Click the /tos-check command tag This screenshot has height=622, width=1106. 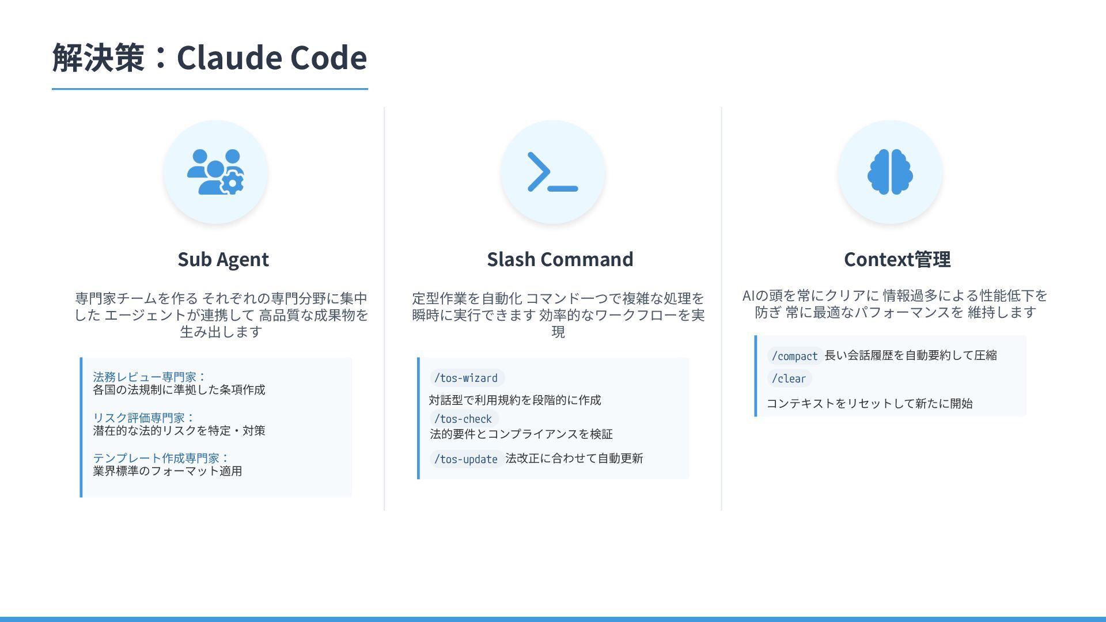pyautogui.click(x=464, y=419)
